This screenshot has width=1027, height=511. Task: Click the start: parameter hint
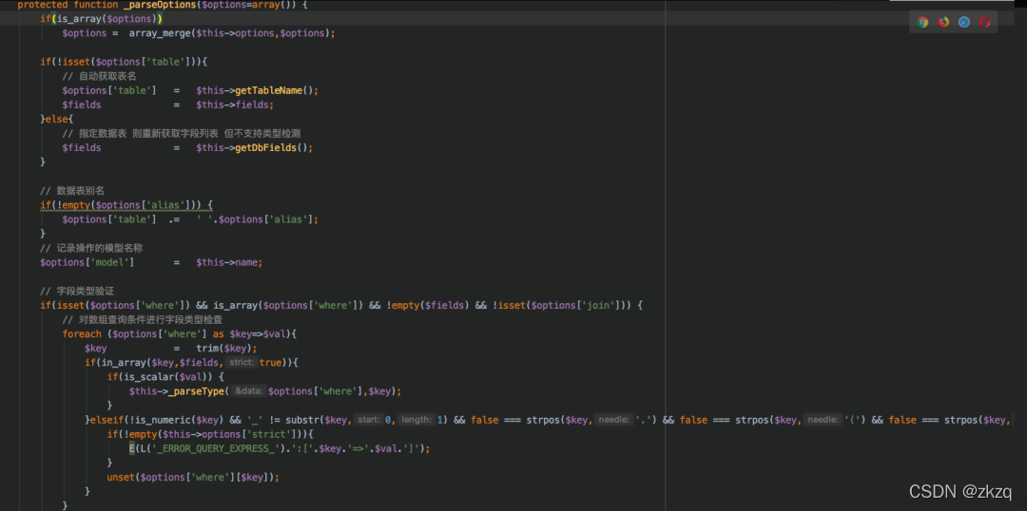coord(369,420)
